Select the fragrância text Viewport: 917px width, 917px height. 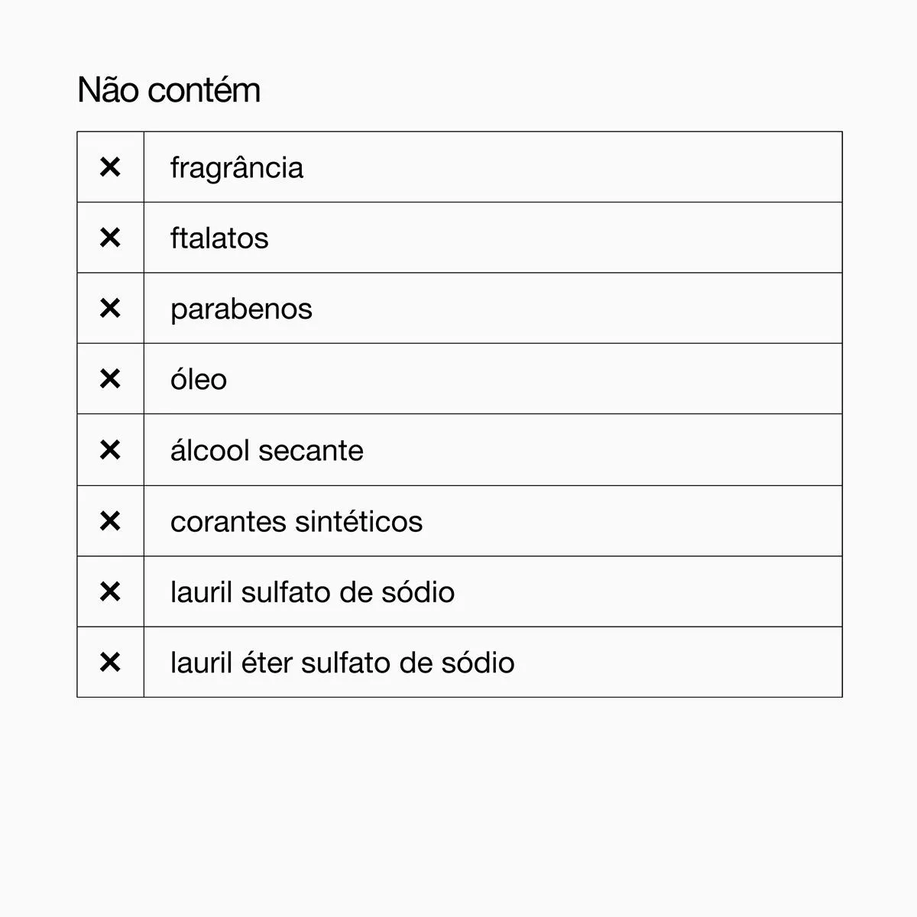click(237, 169)
